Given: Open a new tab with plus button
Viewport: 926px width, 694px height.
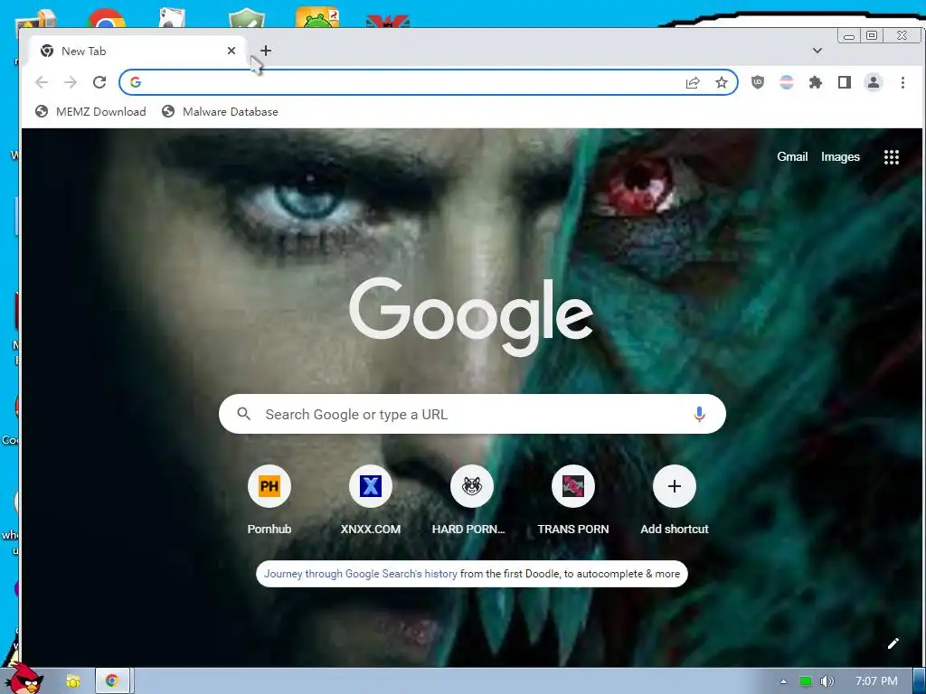Looking at the screenshot, I should point(266,51).
